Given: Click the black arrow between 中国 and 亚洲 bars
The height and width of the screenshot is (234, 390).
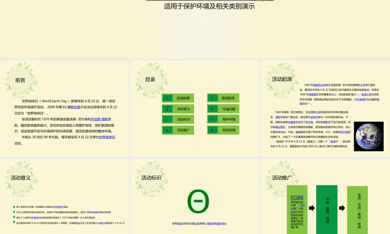Looking at the screenshot, I should 342,208.
